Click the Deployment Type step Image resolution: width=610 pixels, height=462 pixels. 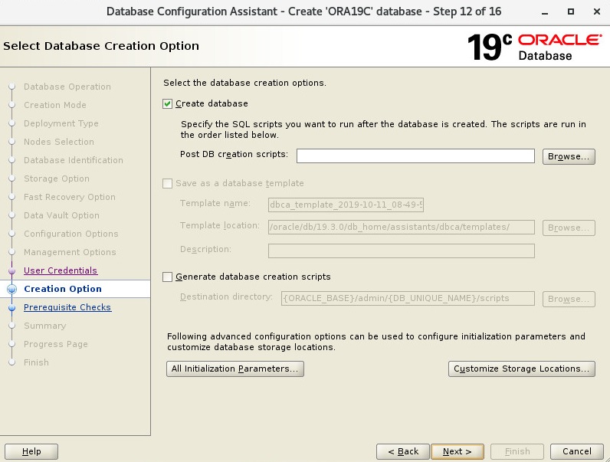tap(61, 123)
